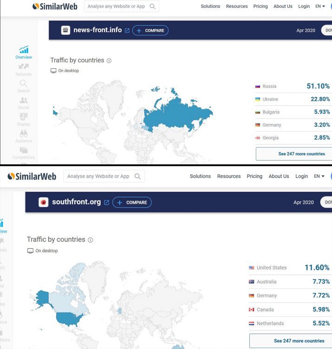Open the lower Pricing menu item
The height and width of the screenshot is (349, 332).
coord(254,176)
